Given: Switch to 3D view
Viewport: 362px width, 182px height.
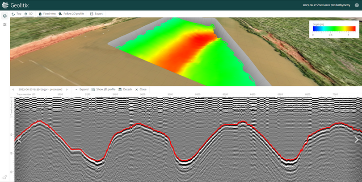Looking at the screenshot, I should click(29, 14).
